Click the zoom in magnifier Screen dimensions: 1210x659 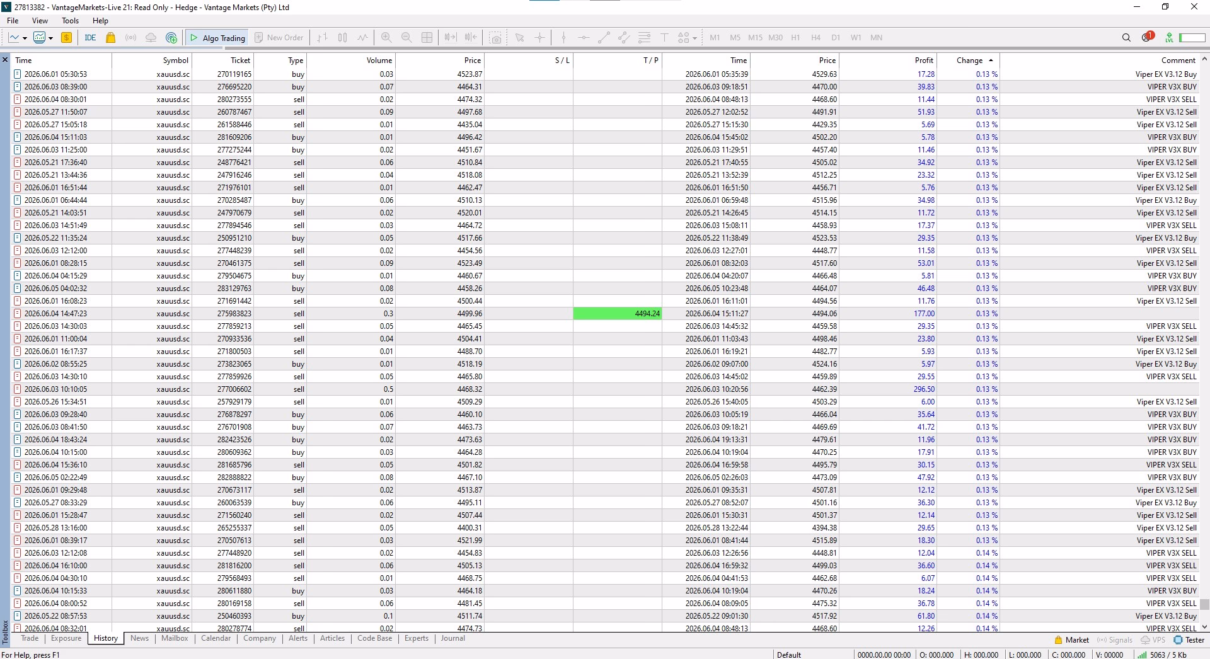pyautogui.click(x=386, y=38)
